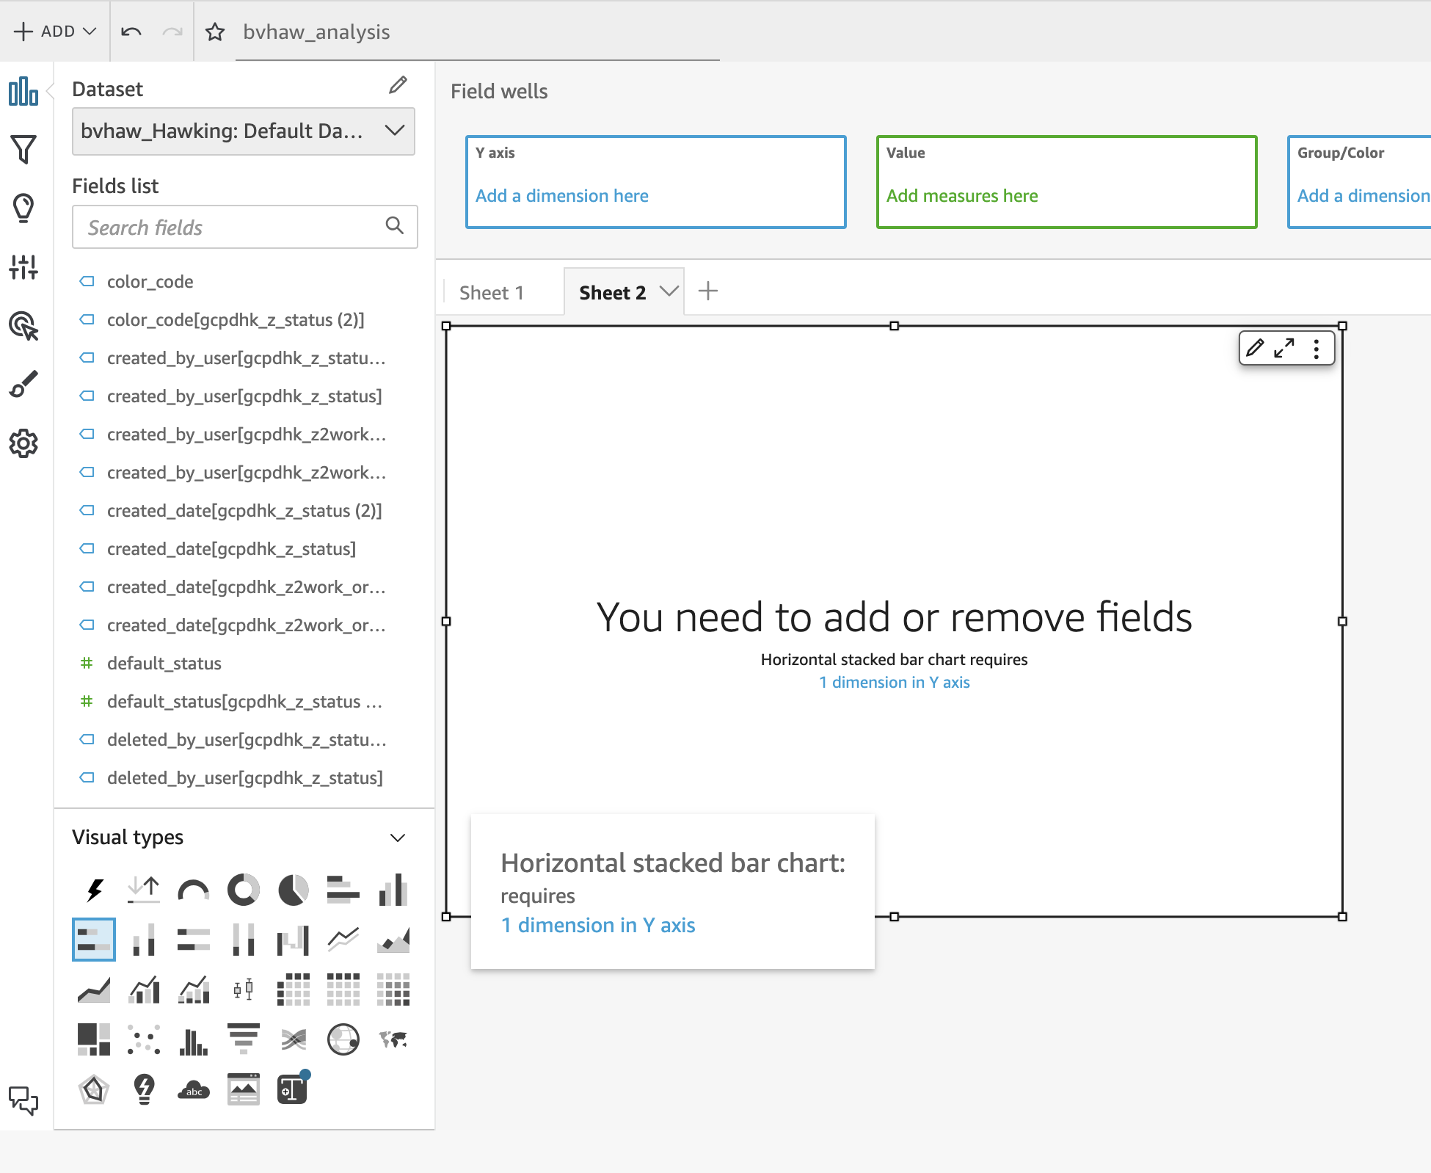Select the funnel chart visual type

pos(243,1039)
